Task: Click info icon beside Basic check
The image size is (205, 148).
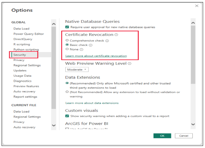Action: point(90,45)
